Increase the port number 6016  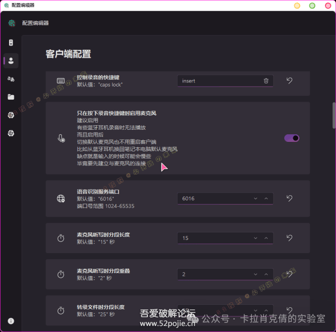click(x=266, y=199)
